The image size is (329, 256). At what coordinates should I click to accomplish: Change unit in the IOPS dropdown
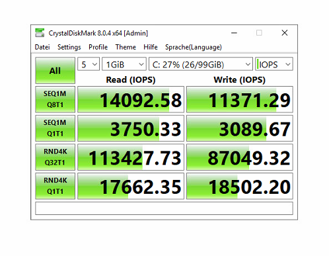[x=274, y=64]
